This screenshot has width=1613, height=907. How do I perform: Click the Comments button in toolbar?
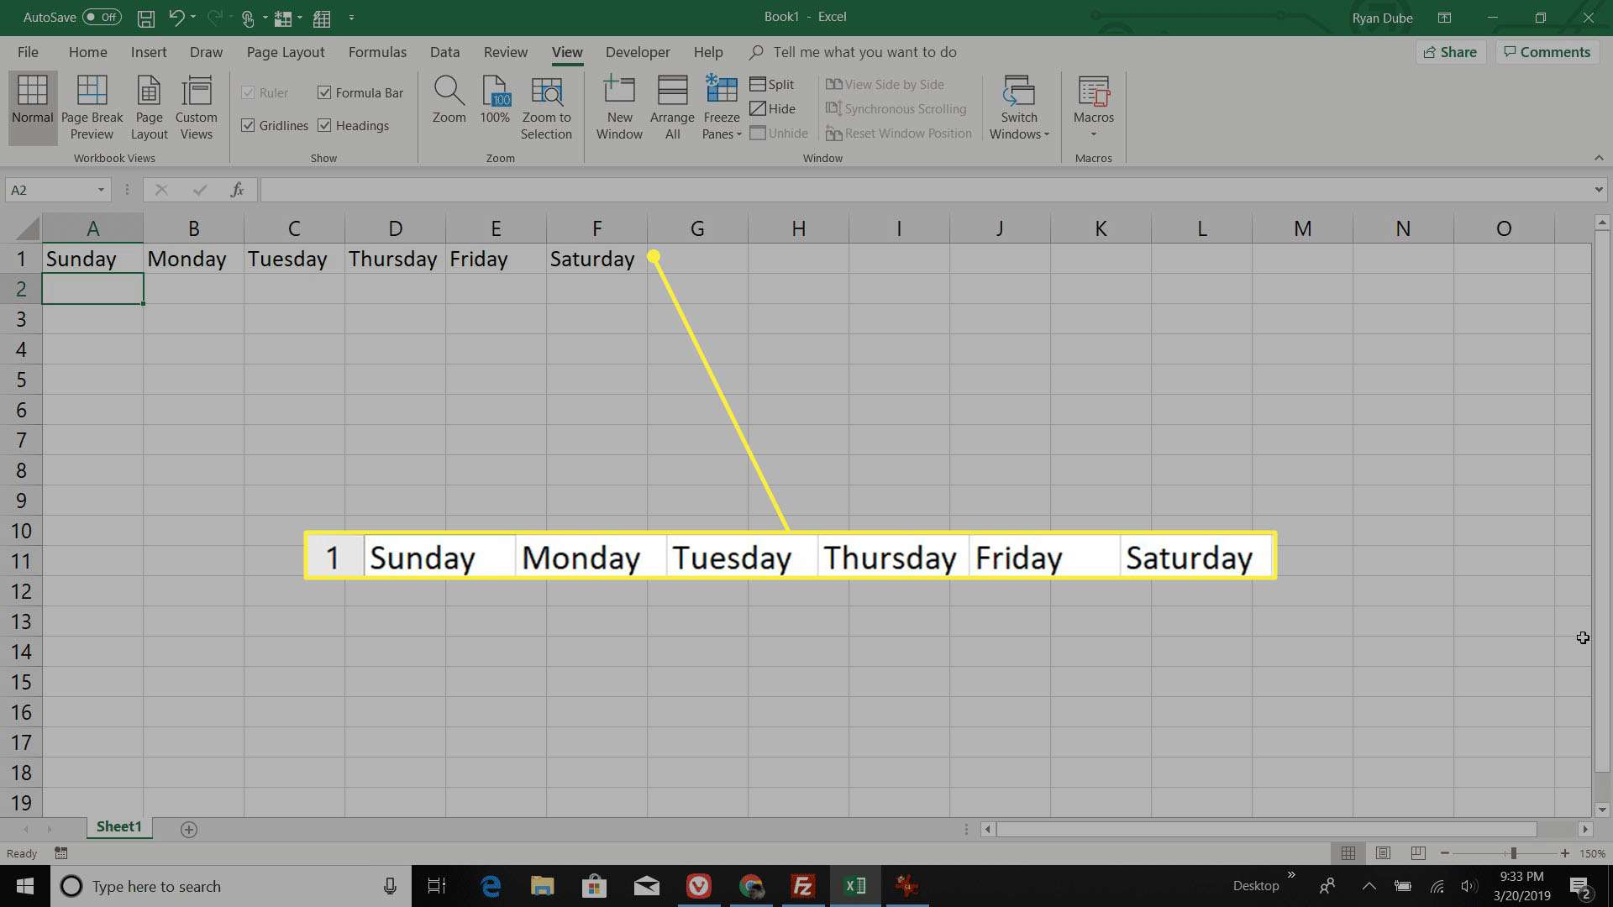click(1547, 51)
